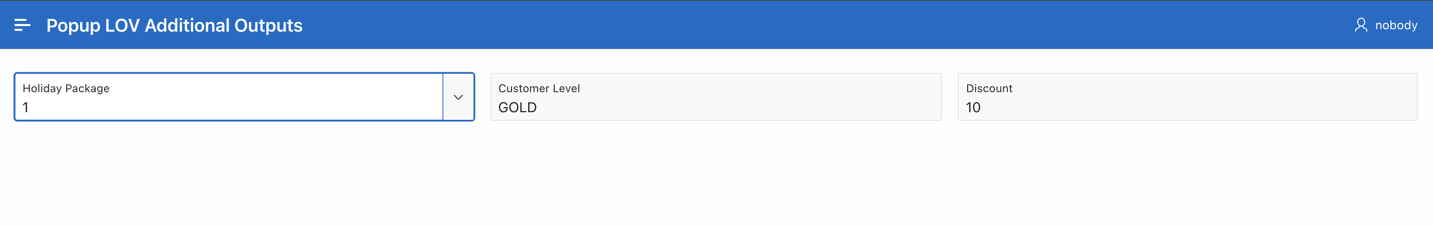This screenshot has width=1433, height=226.
Task: Open the Holiday Package popup list chevron
Action: pos(458,97)
